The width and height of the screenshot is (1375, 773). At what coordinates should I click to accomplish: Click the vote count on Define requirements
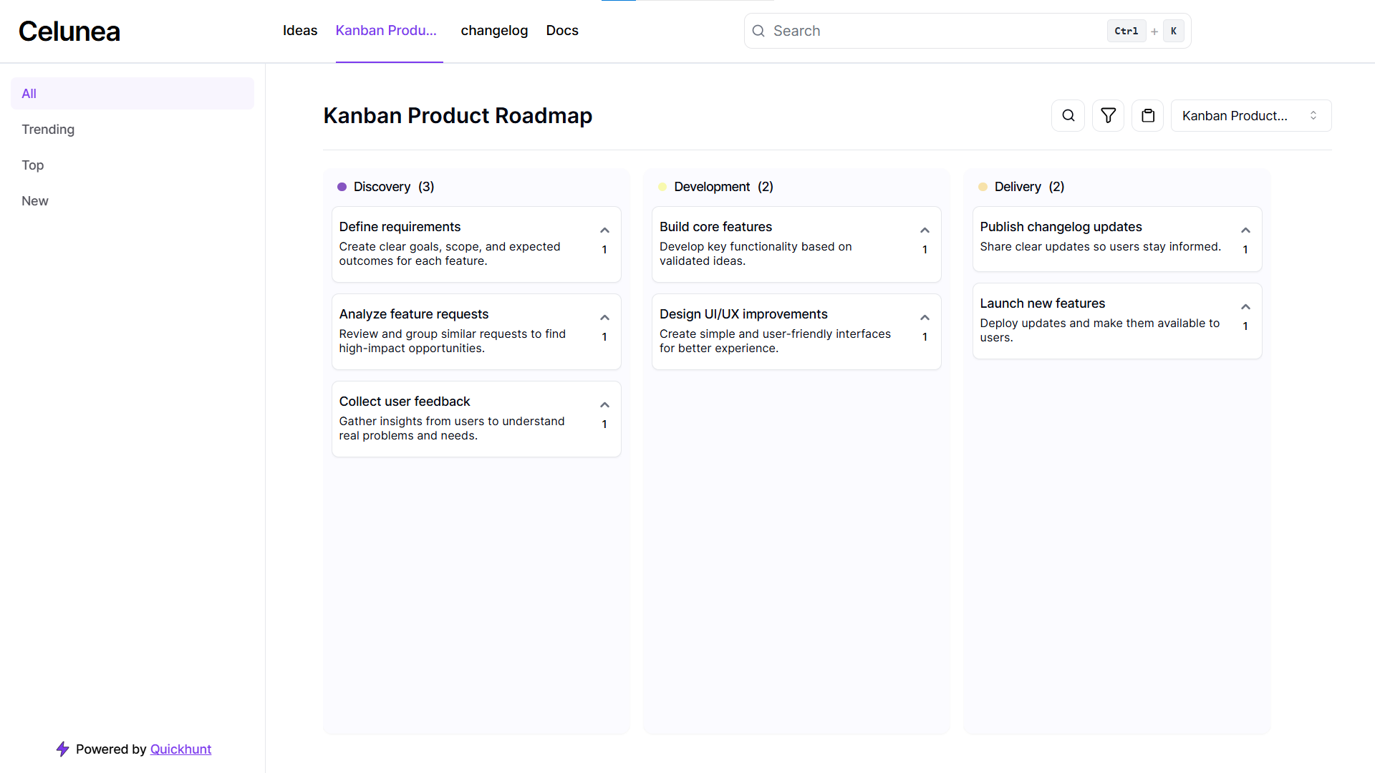tap(604, 250)
